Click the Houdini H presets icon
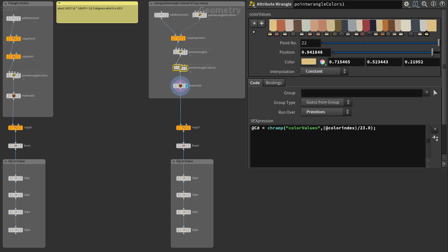Image resolution: width=448 pixels, height=252 pixels. (x=415, y=4)
